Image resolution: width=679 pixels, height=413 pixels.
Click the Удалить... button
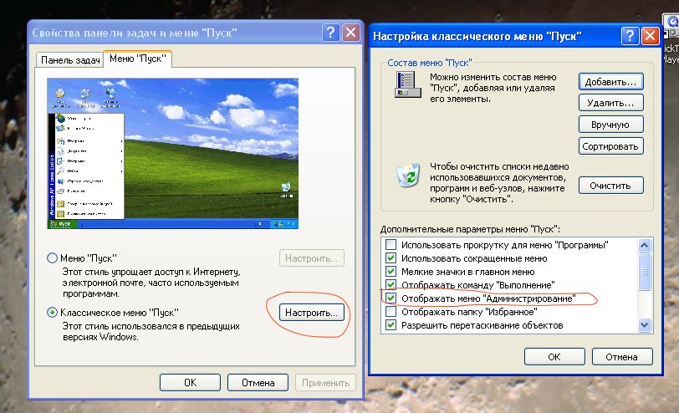tap(610, 103)
